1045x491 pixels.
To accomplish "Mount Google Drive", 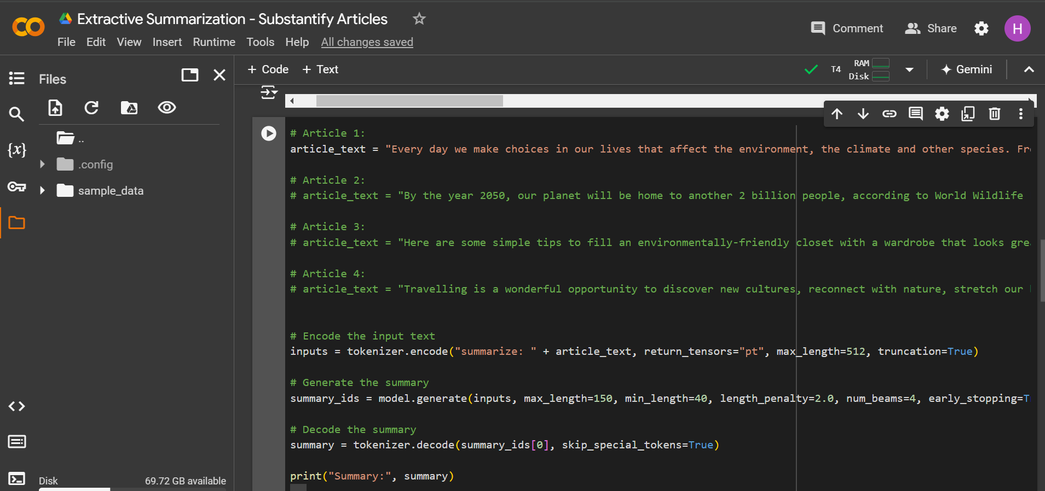I will pyautogui.click(x=129, y=108).
